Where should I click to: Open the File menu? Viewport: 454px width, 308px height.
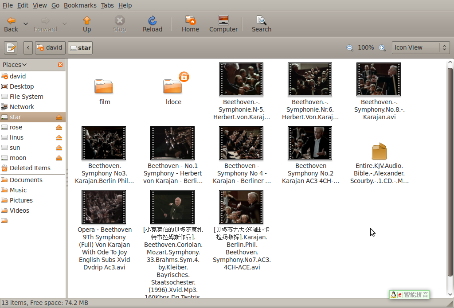pyautogui.click(x=8, y=5)
